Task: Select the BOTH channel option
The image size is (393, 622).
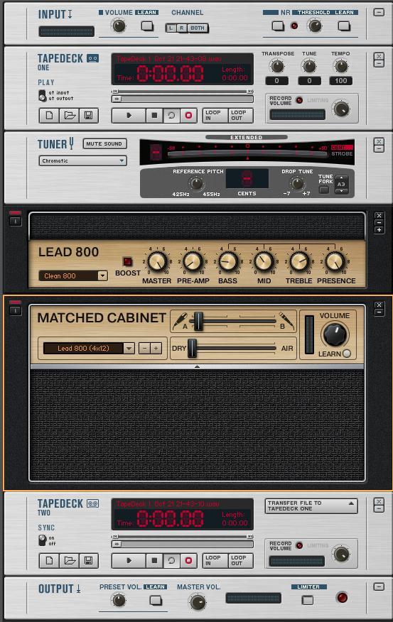Action: [198, 28]
